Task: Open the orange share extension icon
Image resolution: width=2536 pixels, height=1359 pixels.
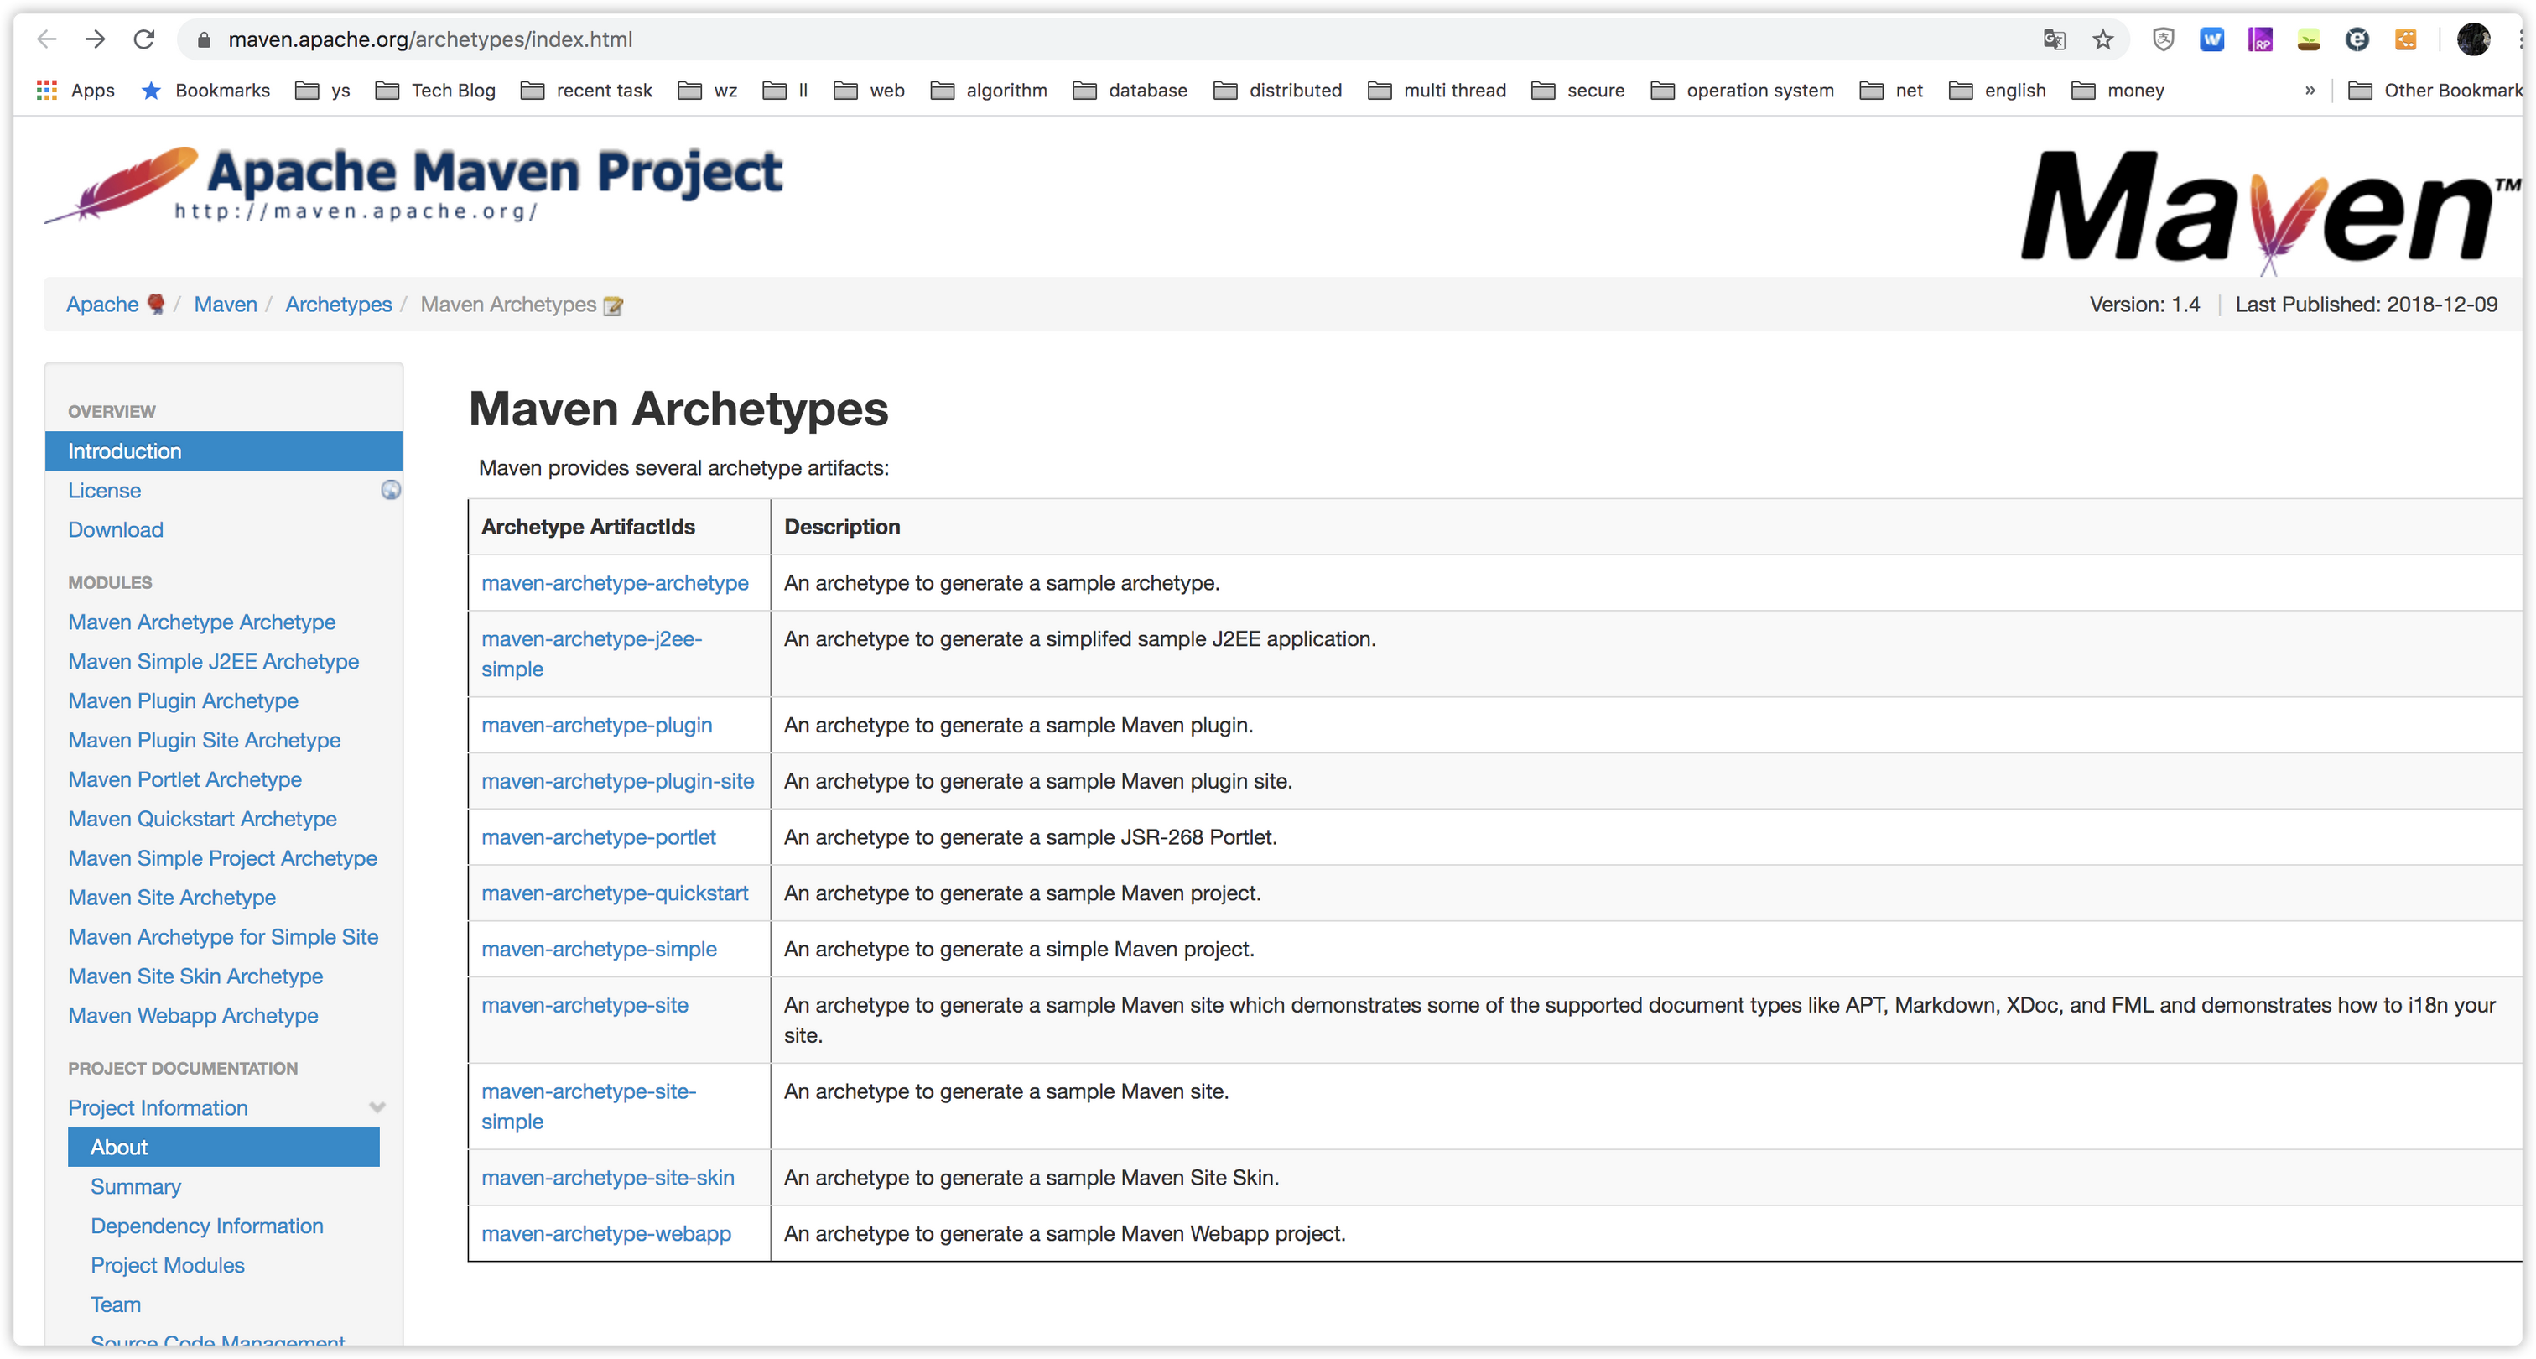Action: (x=2405, y=39)
